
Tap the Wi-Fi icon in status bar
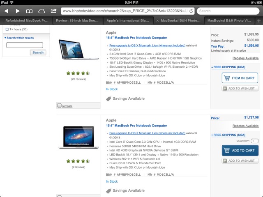pyautogui.click(x=12, y=2)
